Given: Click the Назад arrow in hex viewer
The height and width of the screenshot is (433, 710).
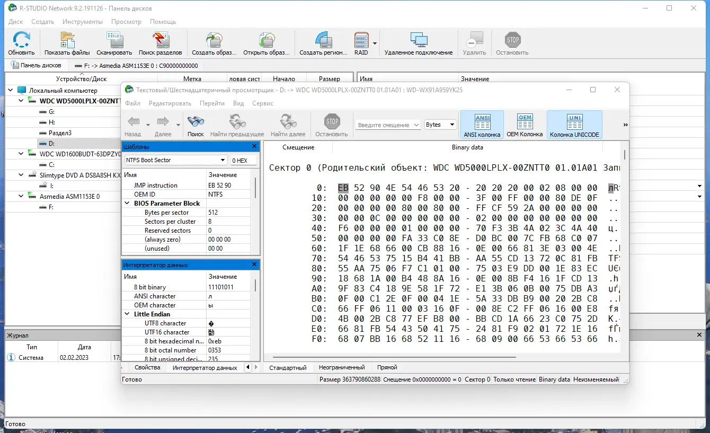Looking at the screenshot, I should [x=133, y=121].
